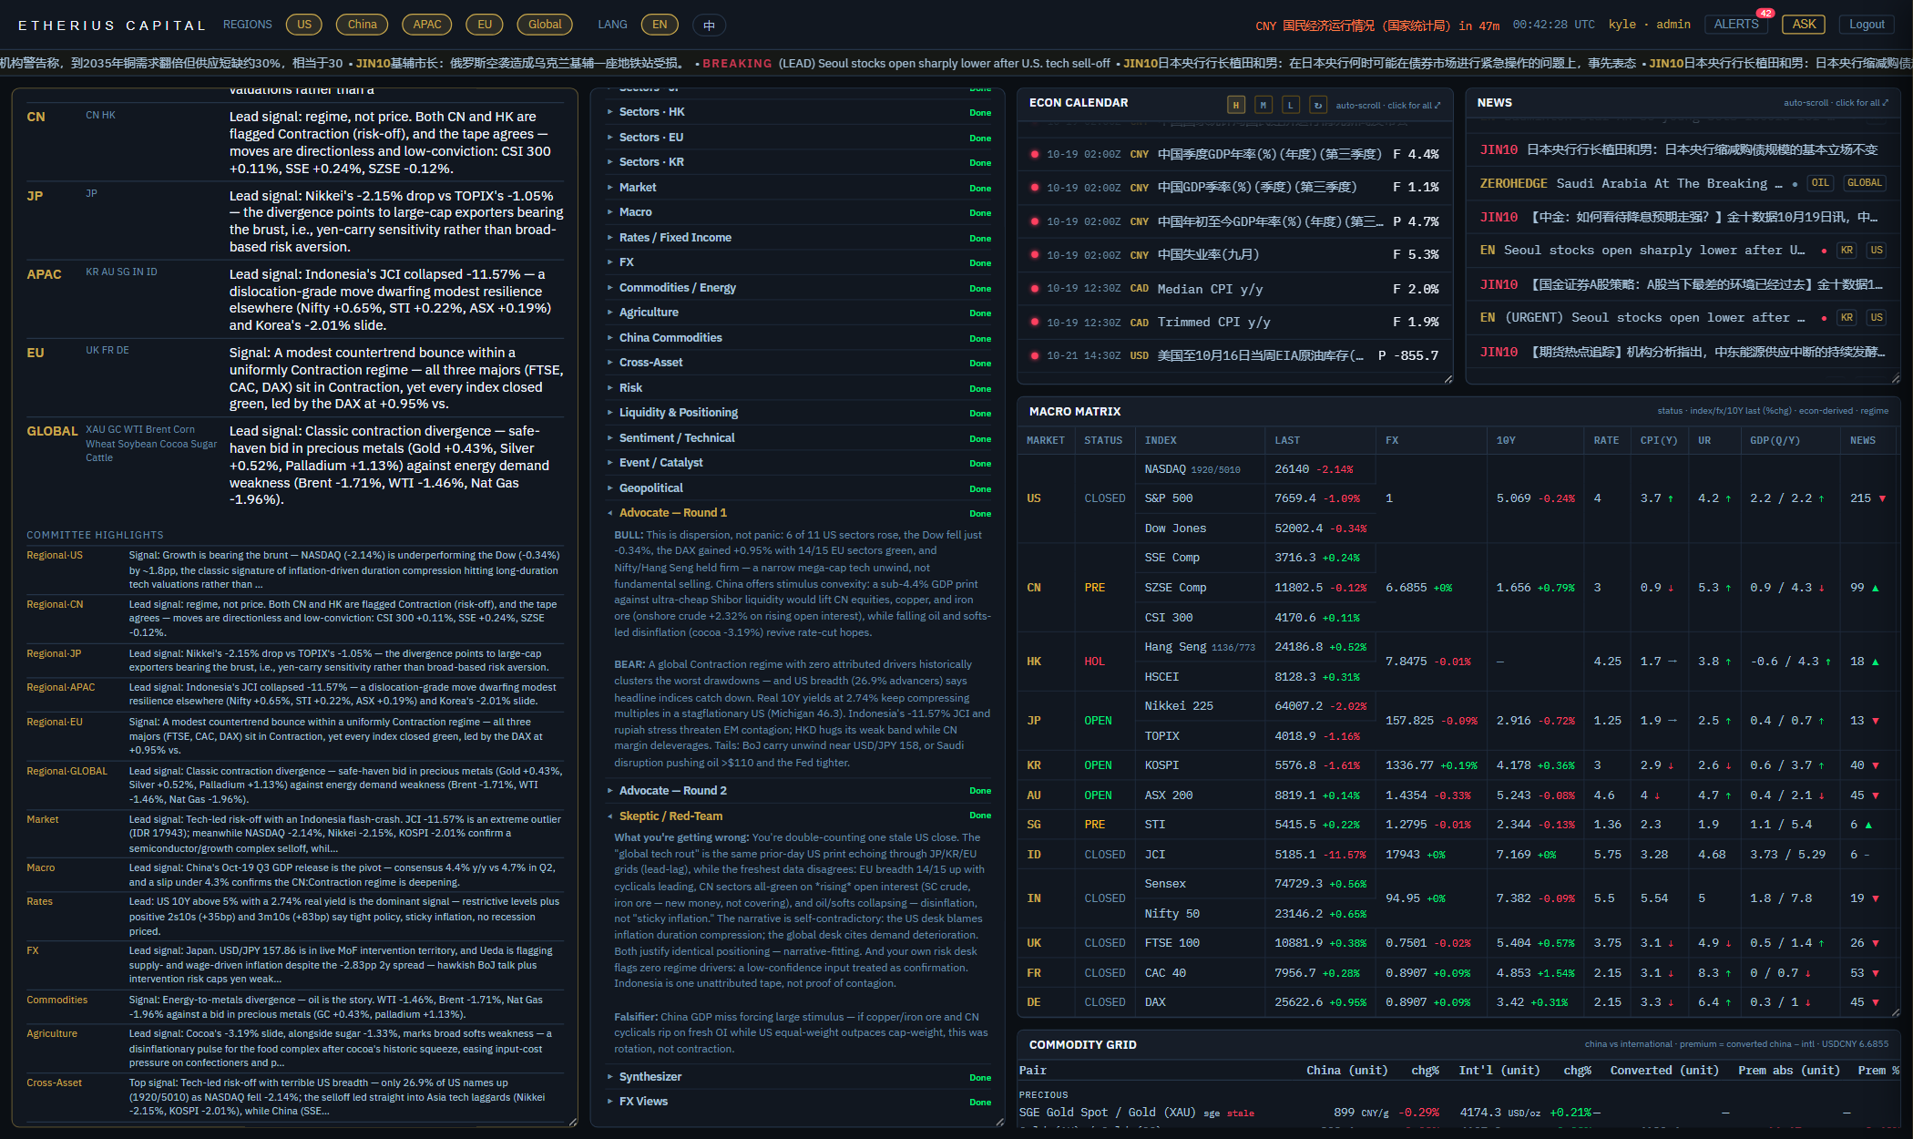The image size is (1913, 1139).
Task: Click GLOBAL tag on Zerohedge news item
Action: (1864, 183)
